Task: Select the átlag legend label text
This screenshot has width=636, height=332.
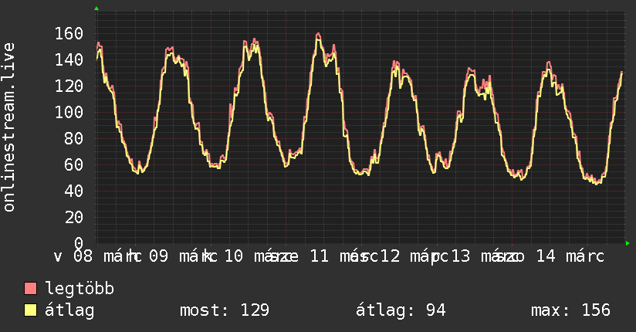Action: 70,310
